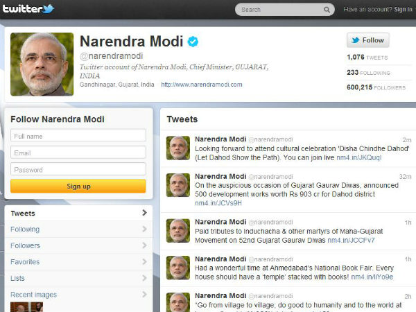This screenshot has width=416, height=312.
Task: Click the yellow Sign up button
Action: (78, 186)
